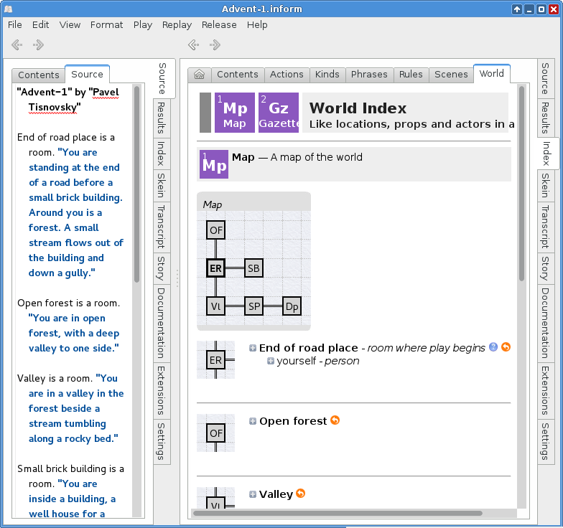Click the right pane forward arrow

(215, 45)
